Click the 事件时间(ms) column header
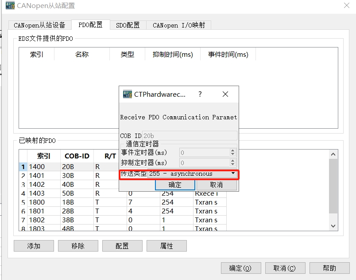 pyautogui.click(x=228, y=55)
